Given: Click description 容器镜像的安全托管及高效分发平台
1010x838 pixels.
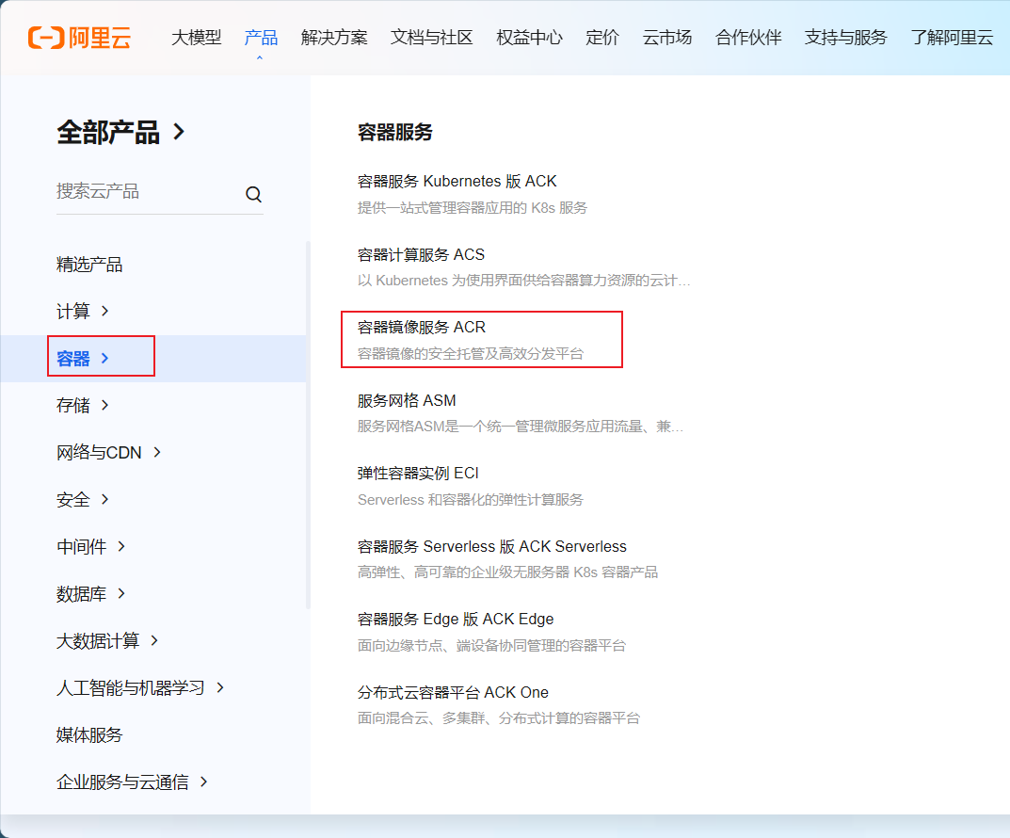Looking at the screenshot, I should pyautogui.click(x=471, y=354).
